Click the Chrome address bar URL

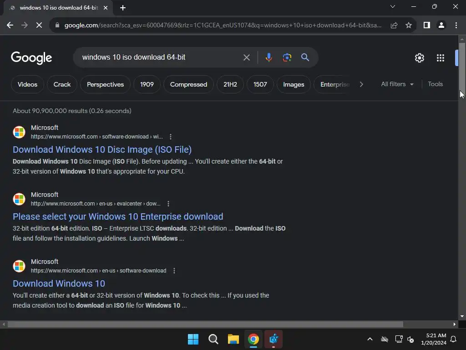pyautogui.click(x=223, y=26)
